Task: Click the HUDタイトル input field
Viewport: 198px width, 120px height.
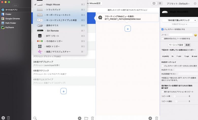Action: click(186, 70)
